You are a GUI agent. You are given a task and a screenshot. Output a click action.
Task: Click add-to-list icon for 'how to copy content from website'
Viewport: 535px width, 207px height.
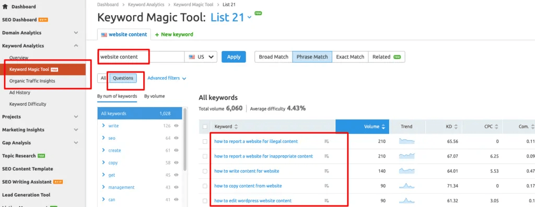point(327,186)
